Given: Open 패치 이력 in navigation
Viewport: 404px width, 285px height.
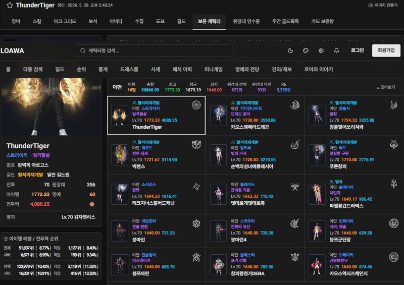Looking at the screenshot, I should pos(182,69).
